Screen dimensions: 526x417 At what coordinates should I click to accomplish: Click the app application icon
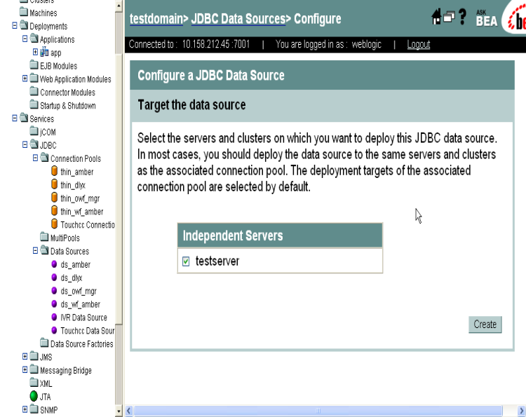coord(44,52)
